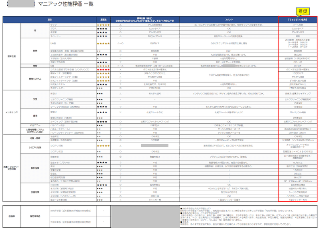
Task: Click the 0.7以下 recommended value cell
Action: [298, 66]
